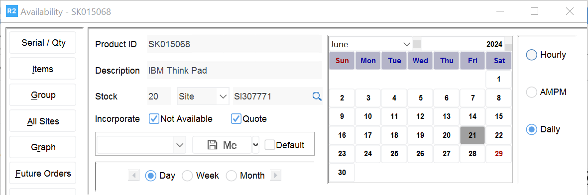Click the Me save button
Viewport: 588px width, 195px height.
tap(222, 145)
